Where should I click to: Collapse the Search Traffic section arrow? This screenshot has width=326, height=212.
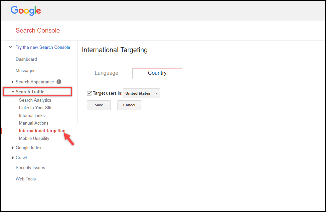(13, 92)
